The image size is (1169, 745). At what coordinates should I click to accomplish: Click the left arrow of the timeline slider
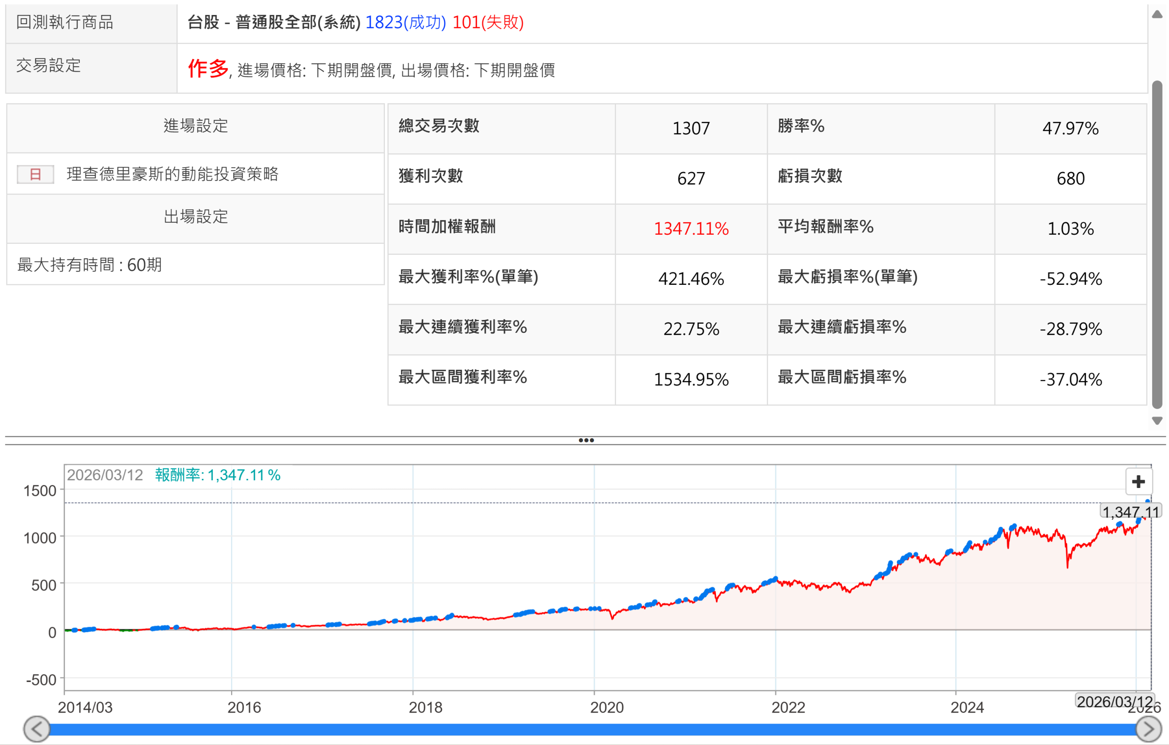(37, 729)
